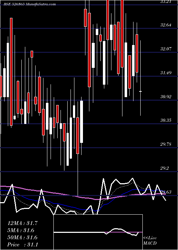This screenshot has height=250, width=178.
Task: Click the 50MA : 31.6 legend text
Action: point(22,237)
